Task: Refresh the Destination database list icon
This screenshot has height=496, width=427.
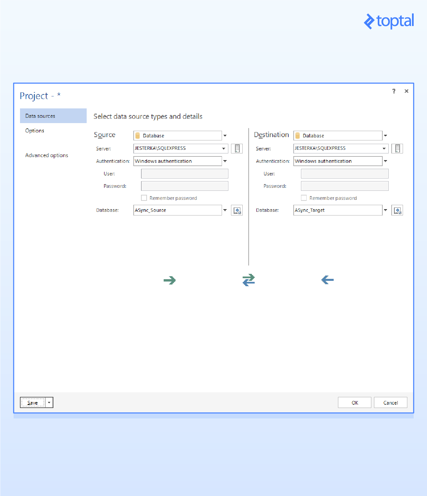Action: [397, 210]
